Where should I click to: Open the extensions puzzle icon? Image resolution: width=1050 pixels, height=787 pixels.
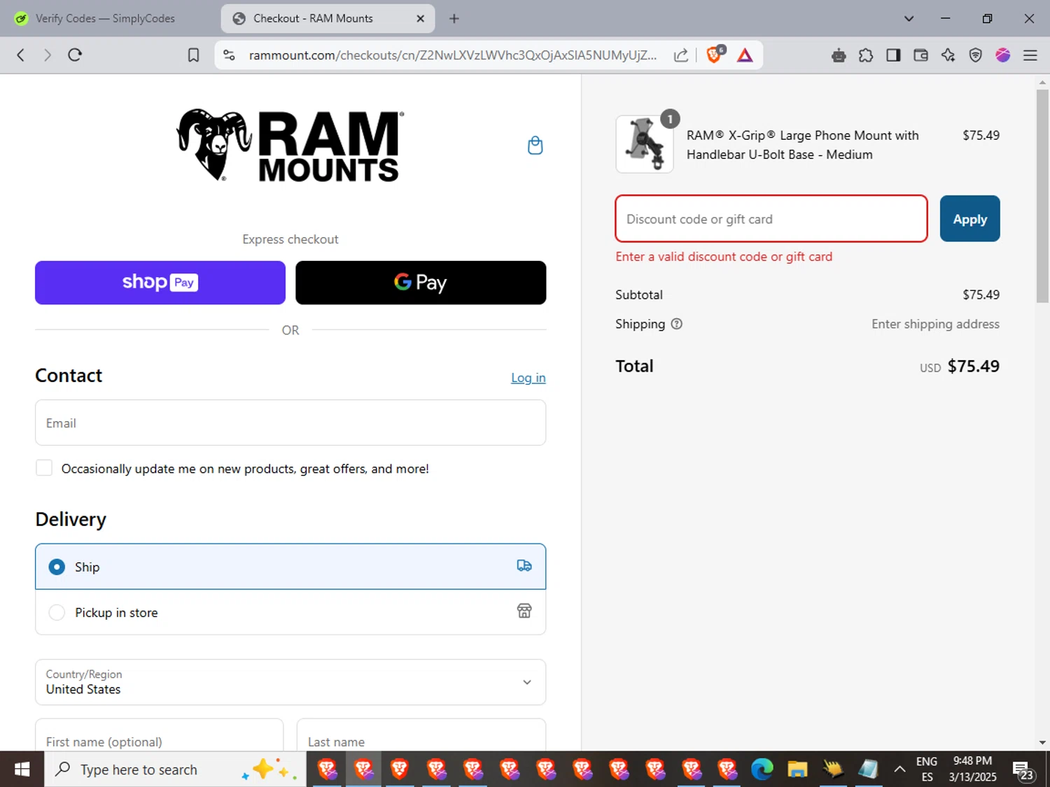click(866, 55)
